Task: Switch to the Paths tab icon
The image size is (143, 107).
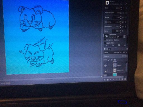Action: pyautogui.click(x=109, y=49)
